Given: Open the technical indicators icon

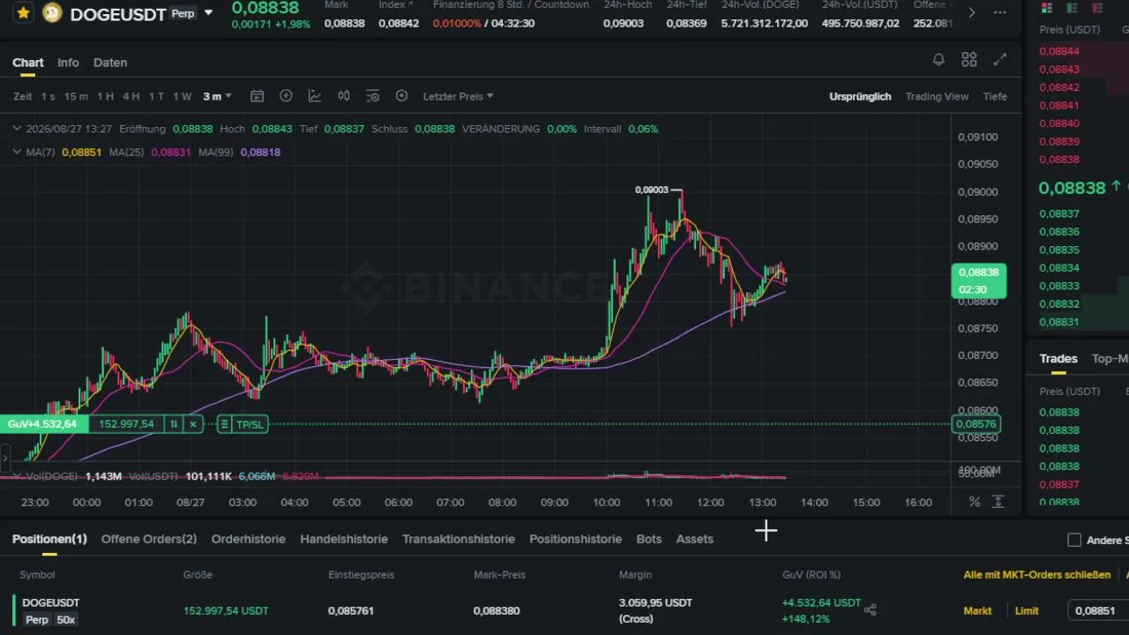Looking at the screenshot, I should [315, 96].
